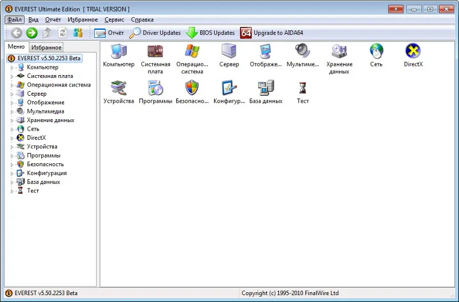Expand the Безопасность tree node arrow

pos(12,164)
